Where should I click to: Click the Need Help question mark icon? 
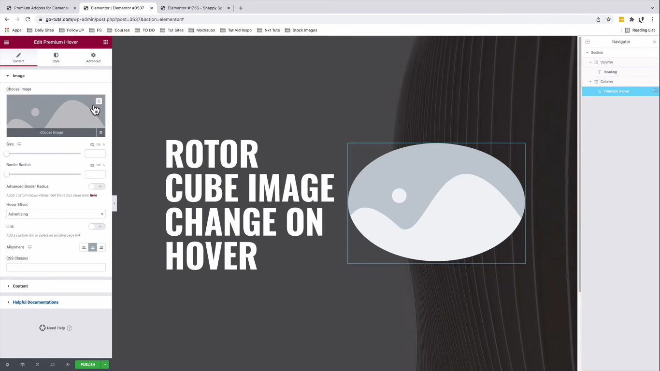(x=70, y=328)
